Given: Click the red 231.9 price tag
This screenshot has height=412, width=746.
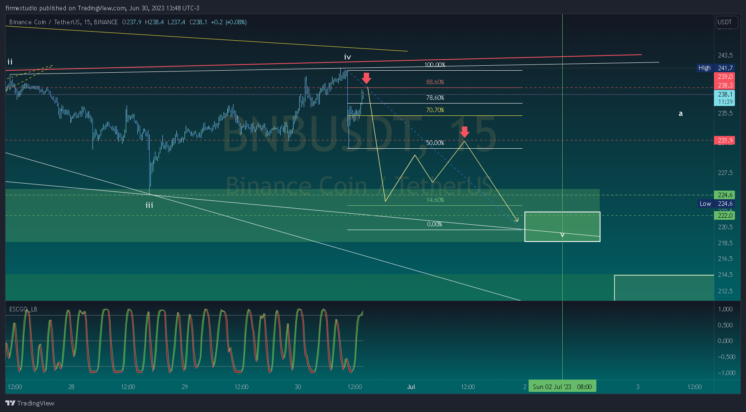Looking at the screenshot, I should click(x=725, y=140).
